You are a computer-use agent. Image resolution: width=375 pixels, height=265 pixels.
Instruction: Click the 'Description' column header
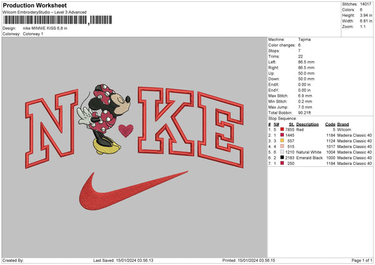307,124
